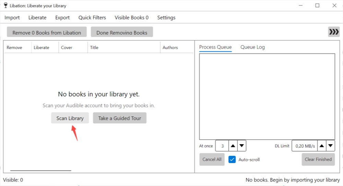This screenshot has height=186, width=343.
Task: Click Remove 0 Books from Libation button
Action: 47,32
